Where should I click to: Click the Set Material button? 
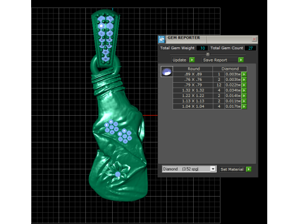tap(232, 169)
